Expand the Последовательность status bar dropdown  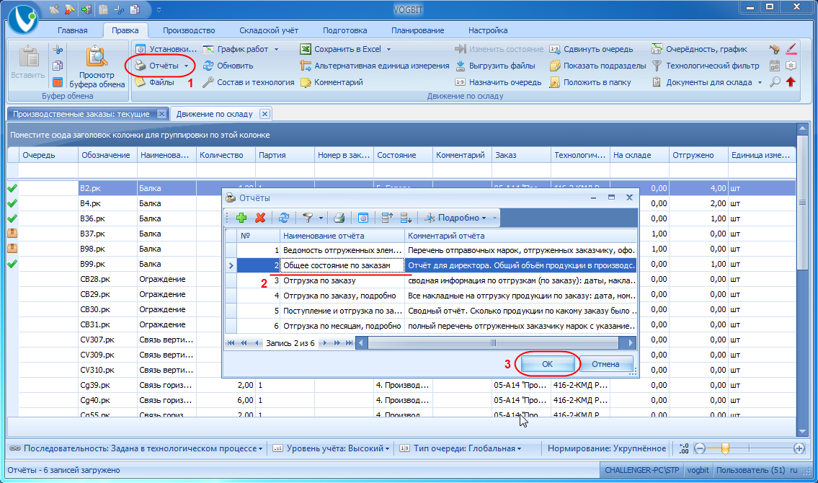pyautogui.click(x=136, y=448)
